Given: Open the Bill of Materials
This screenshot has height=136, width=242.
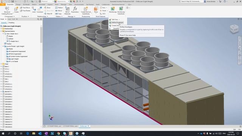Looking at the screenshot, I should point(67,11).
